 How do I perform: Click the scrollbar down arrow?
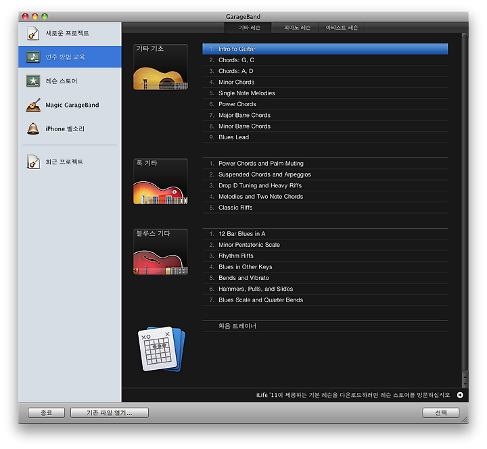(465, 384)
